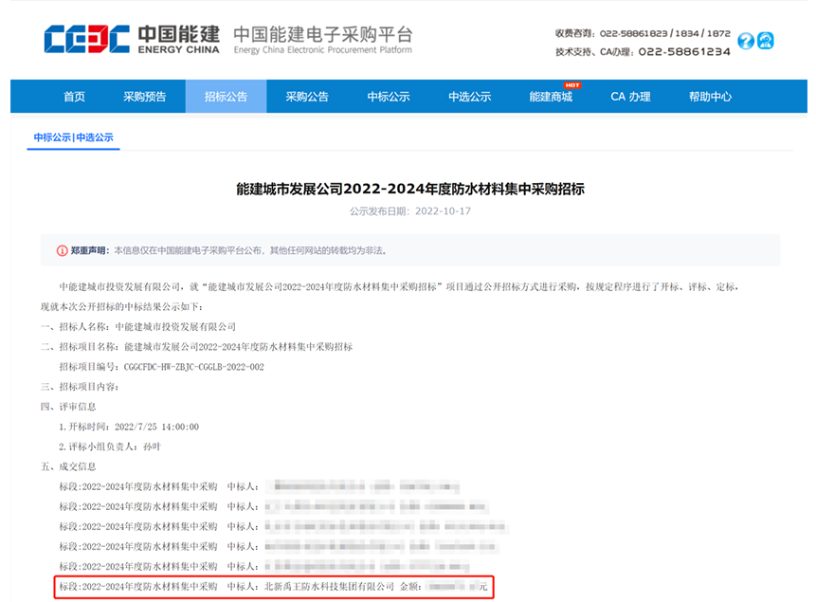Click the line 一、招标人名称
Screen dimensions: 816x602
[138, 327]
